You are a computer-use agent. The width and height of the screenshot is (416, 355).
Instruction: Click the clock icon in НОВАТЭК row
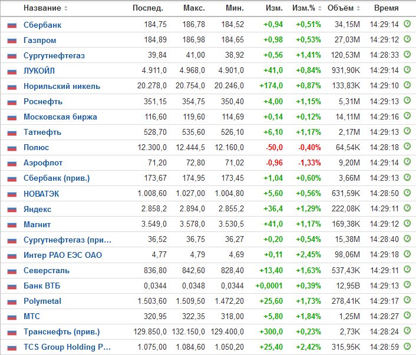[x=407, y=193]
